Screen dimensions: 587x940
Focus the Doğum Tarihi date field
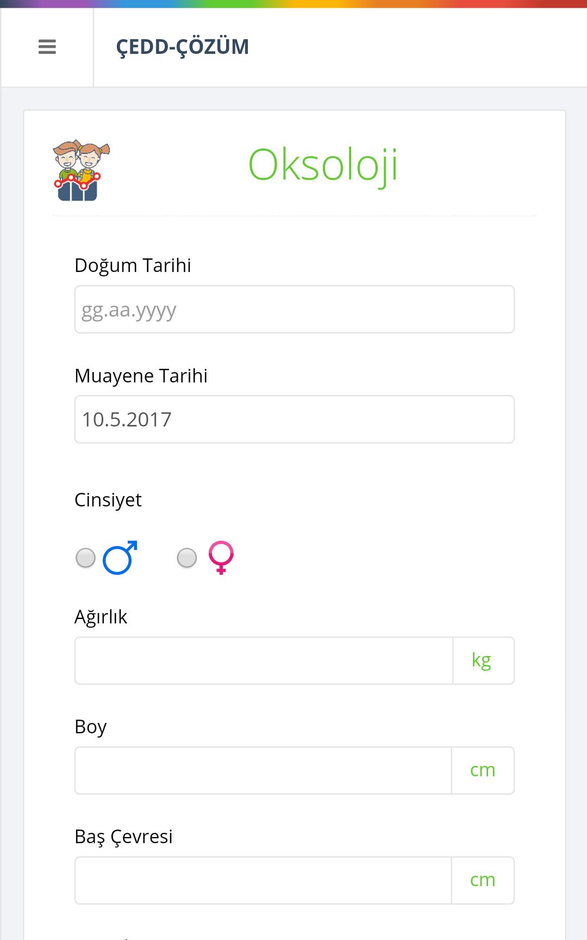[x=295, y=310]
